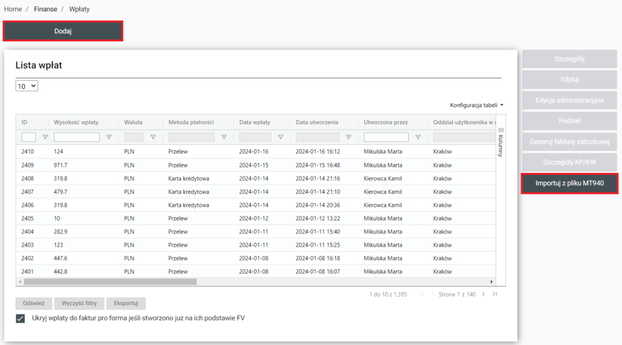Navigate to Home in the breadcrumb
Viewport: 622px width, 345px height.
13,9
